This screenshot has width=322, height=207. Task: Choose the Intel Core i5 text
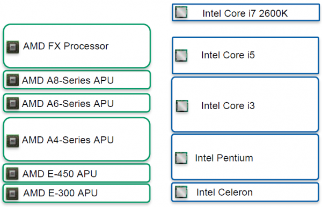[228, 55]
